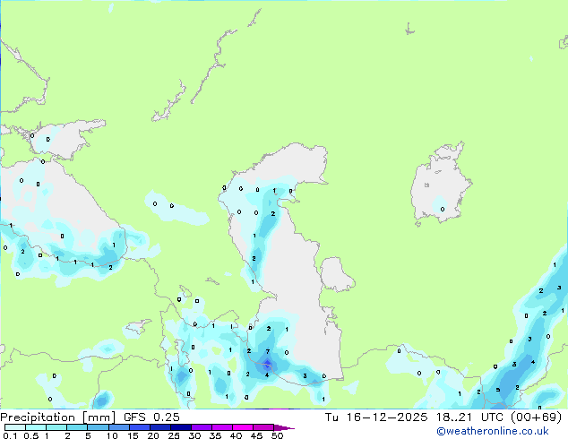
Task: Click the 1–2 mm legend color box
Action: pyautogui.click(x=56, y=427)
